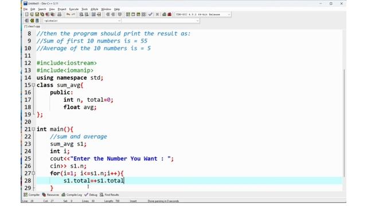Open the Project menu
This screenshot has width=367, height=206.
coord(62,9)
